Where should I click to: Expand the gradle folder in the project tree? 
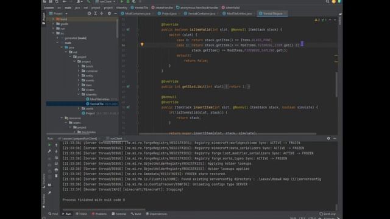(x=53, y=24)
